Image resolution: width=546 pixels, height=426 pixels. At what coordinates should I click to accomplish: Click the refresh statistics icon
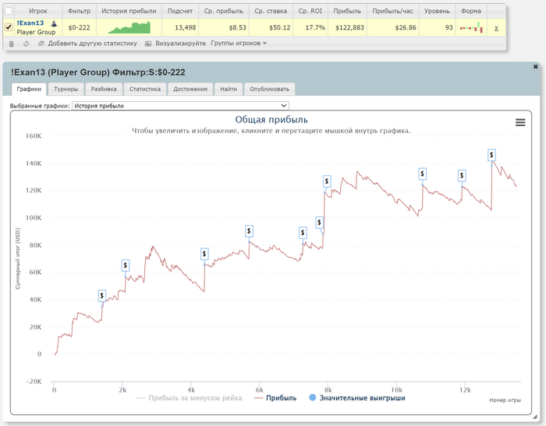(26, 44)
